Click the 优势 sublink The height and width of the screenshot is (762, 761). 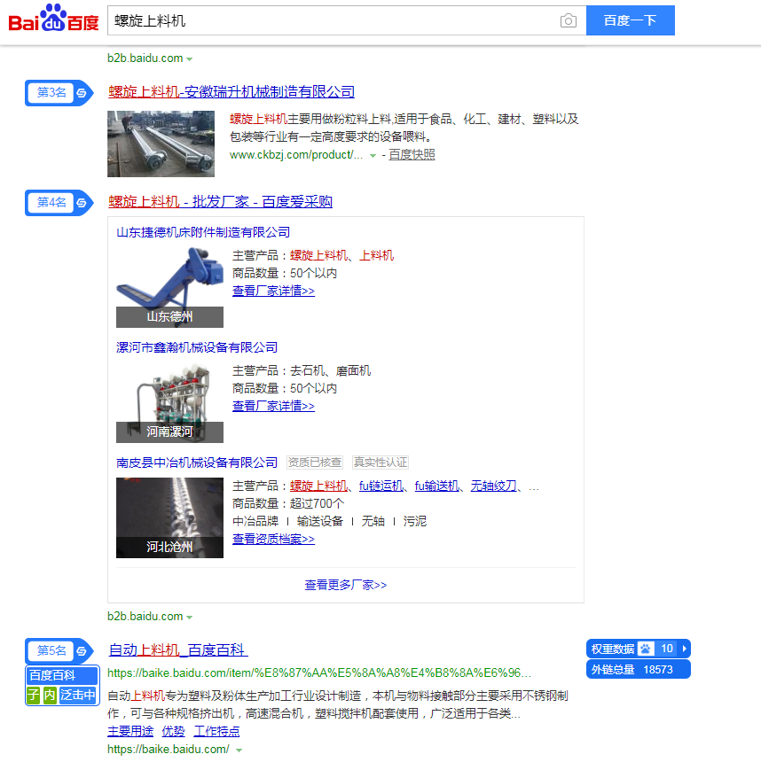(x=173, y=731)
